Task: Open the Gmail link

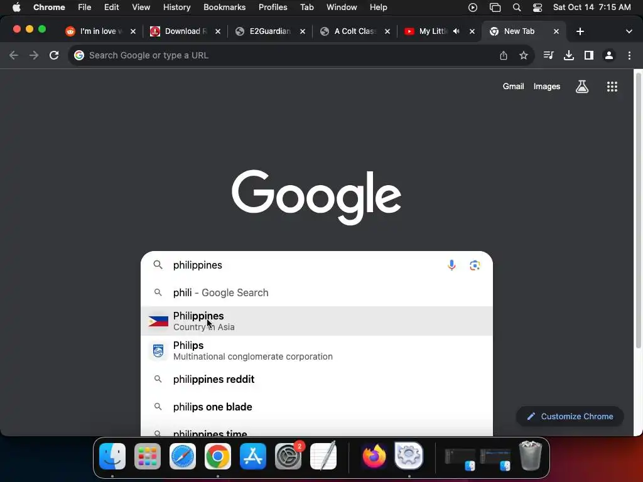Action: 514,87
